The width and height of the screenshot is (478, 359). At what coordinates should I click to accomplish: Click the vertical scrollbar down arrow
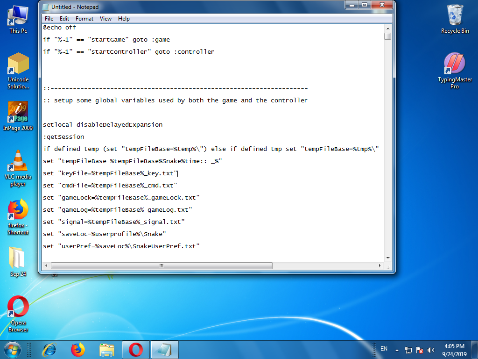(388, 258)
